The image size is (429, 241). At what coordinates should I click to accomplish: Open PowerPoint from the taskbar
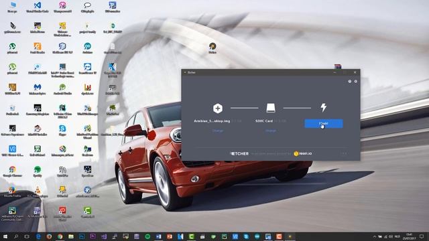170,236
